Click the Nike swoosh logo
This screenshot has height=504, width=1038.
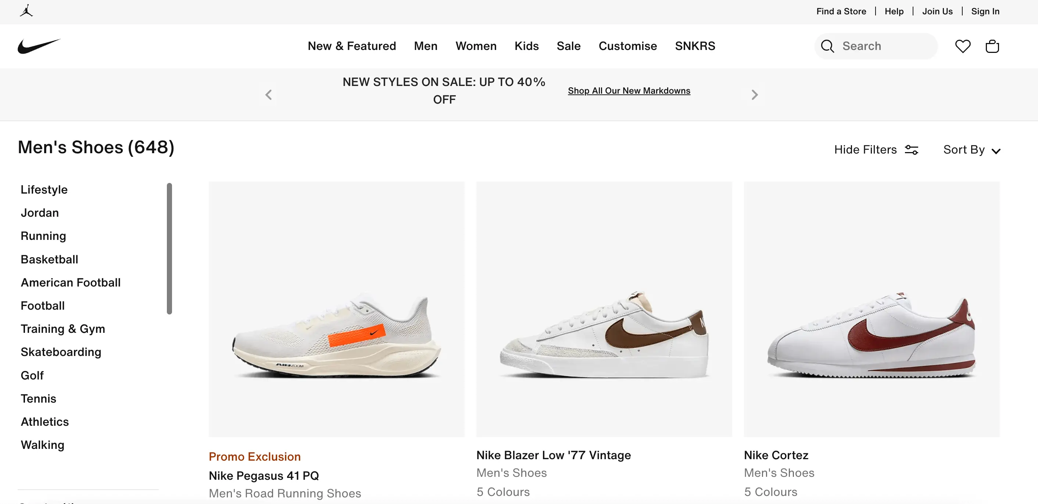pyautogui.click(x=39, y=46)
